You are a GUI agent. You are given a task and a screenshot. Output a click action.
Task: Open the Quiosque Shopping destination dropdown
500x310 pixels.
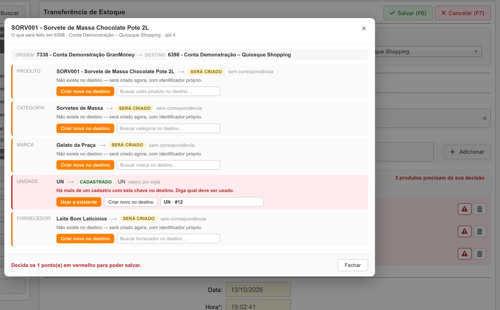(428, 52)
